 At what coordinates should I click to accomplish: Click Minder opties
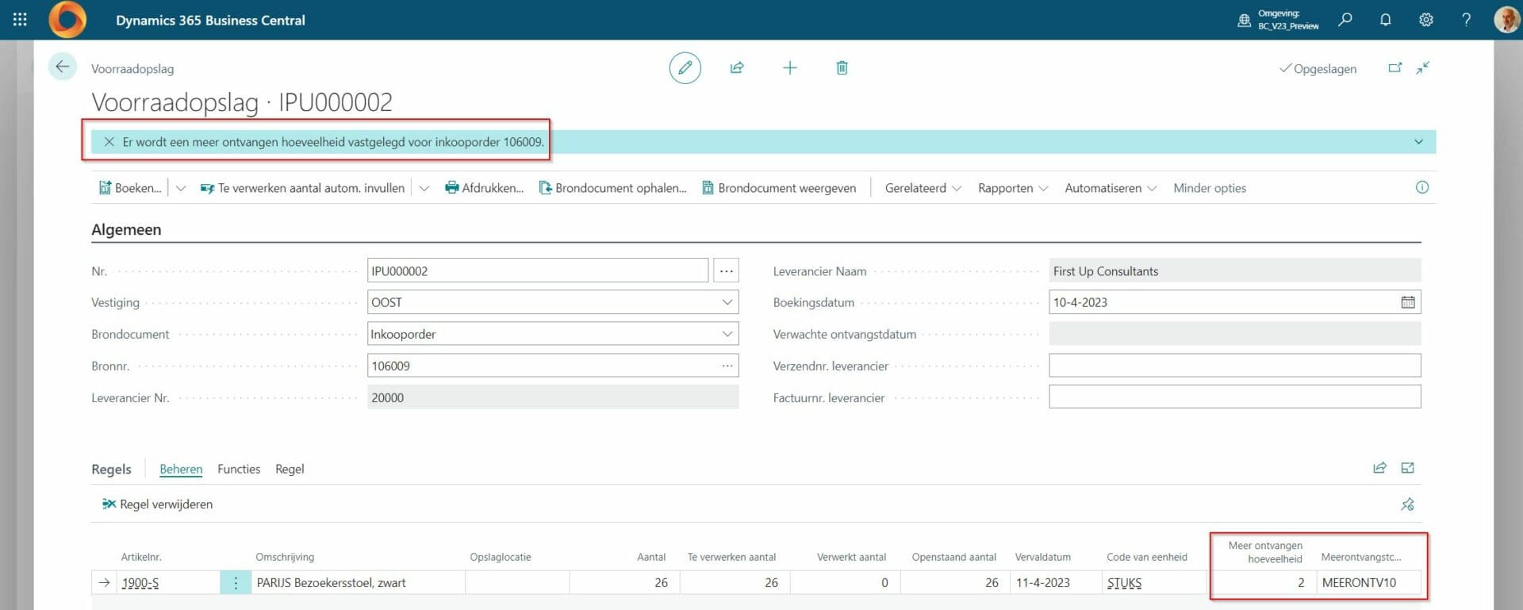point(1210,188)
